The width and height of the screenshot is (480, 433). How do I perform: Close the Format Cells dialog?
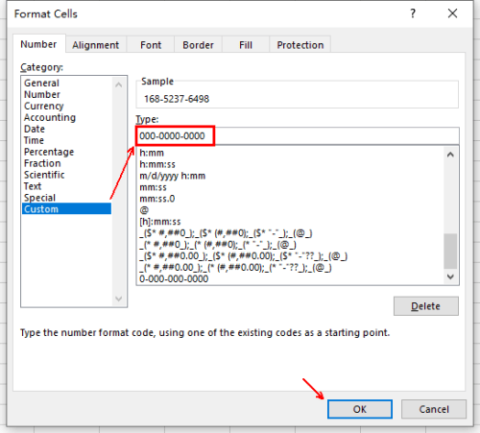[x=452, y=13]
